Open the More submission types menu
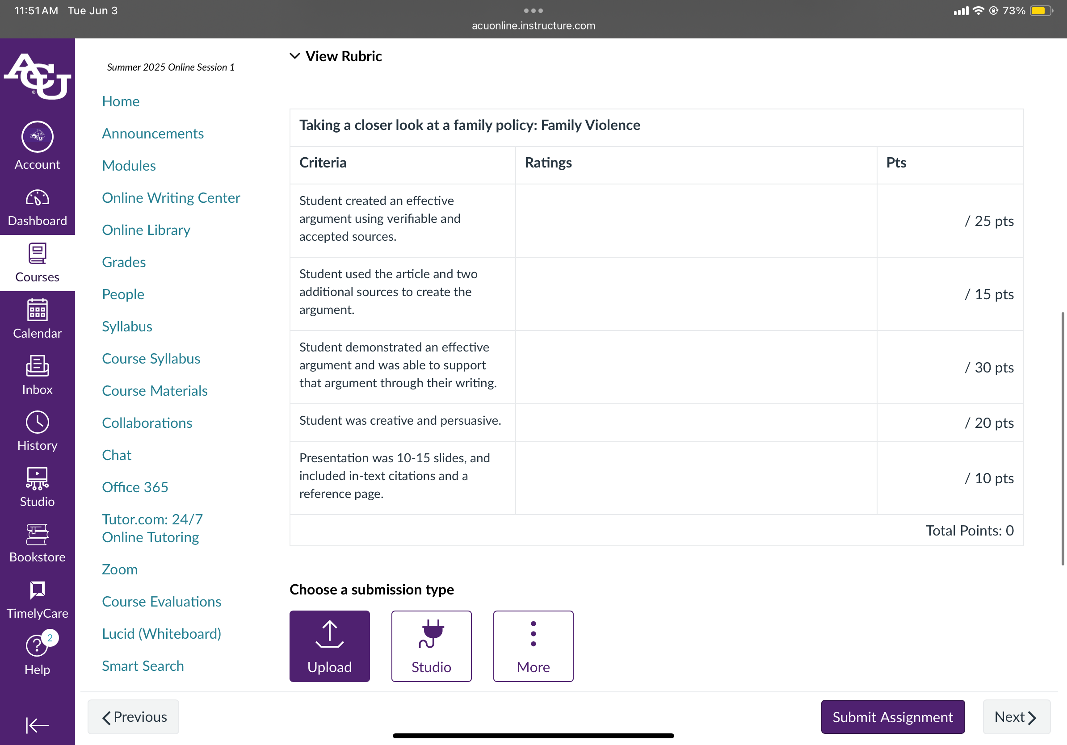This screenshot has width=1067, height=745. [533, 646]
